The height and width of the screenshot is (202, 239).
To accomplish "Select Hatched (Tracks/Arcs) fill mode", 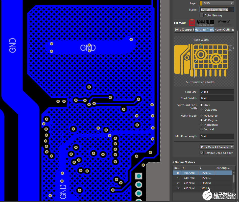I will (204, 30).
